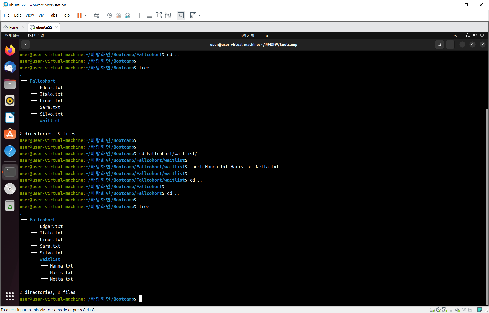Enter full screen mode icon
Screen dimensions: 489x313
[159, 15]
